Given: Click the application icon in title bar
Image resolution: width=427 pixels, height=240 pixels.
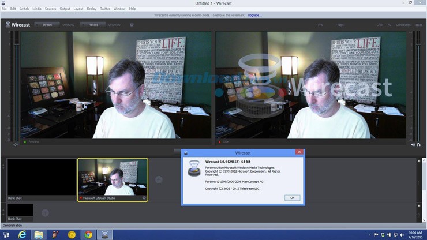Looking at the screenshot, I should (3, 3).
